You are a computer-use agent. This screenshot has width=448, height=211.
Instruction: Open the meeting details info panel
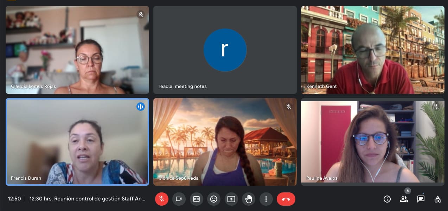click(x=387, y=199)
